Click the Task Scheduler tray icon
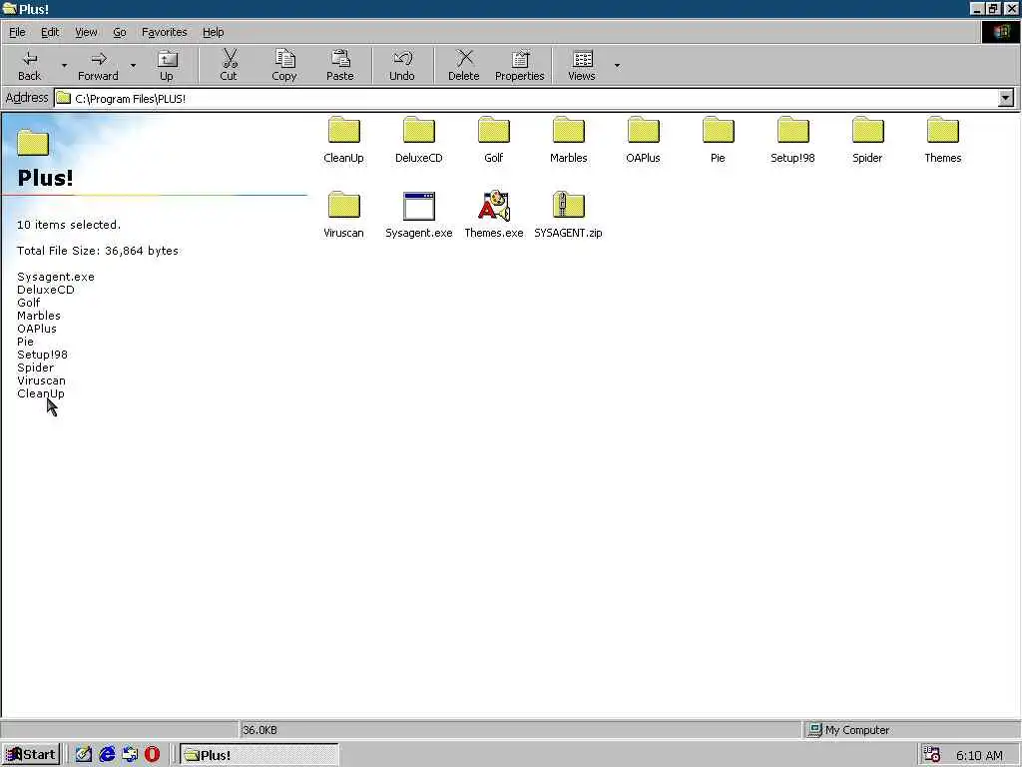Viewport: 1022px width, 767px height. point(932,755)
